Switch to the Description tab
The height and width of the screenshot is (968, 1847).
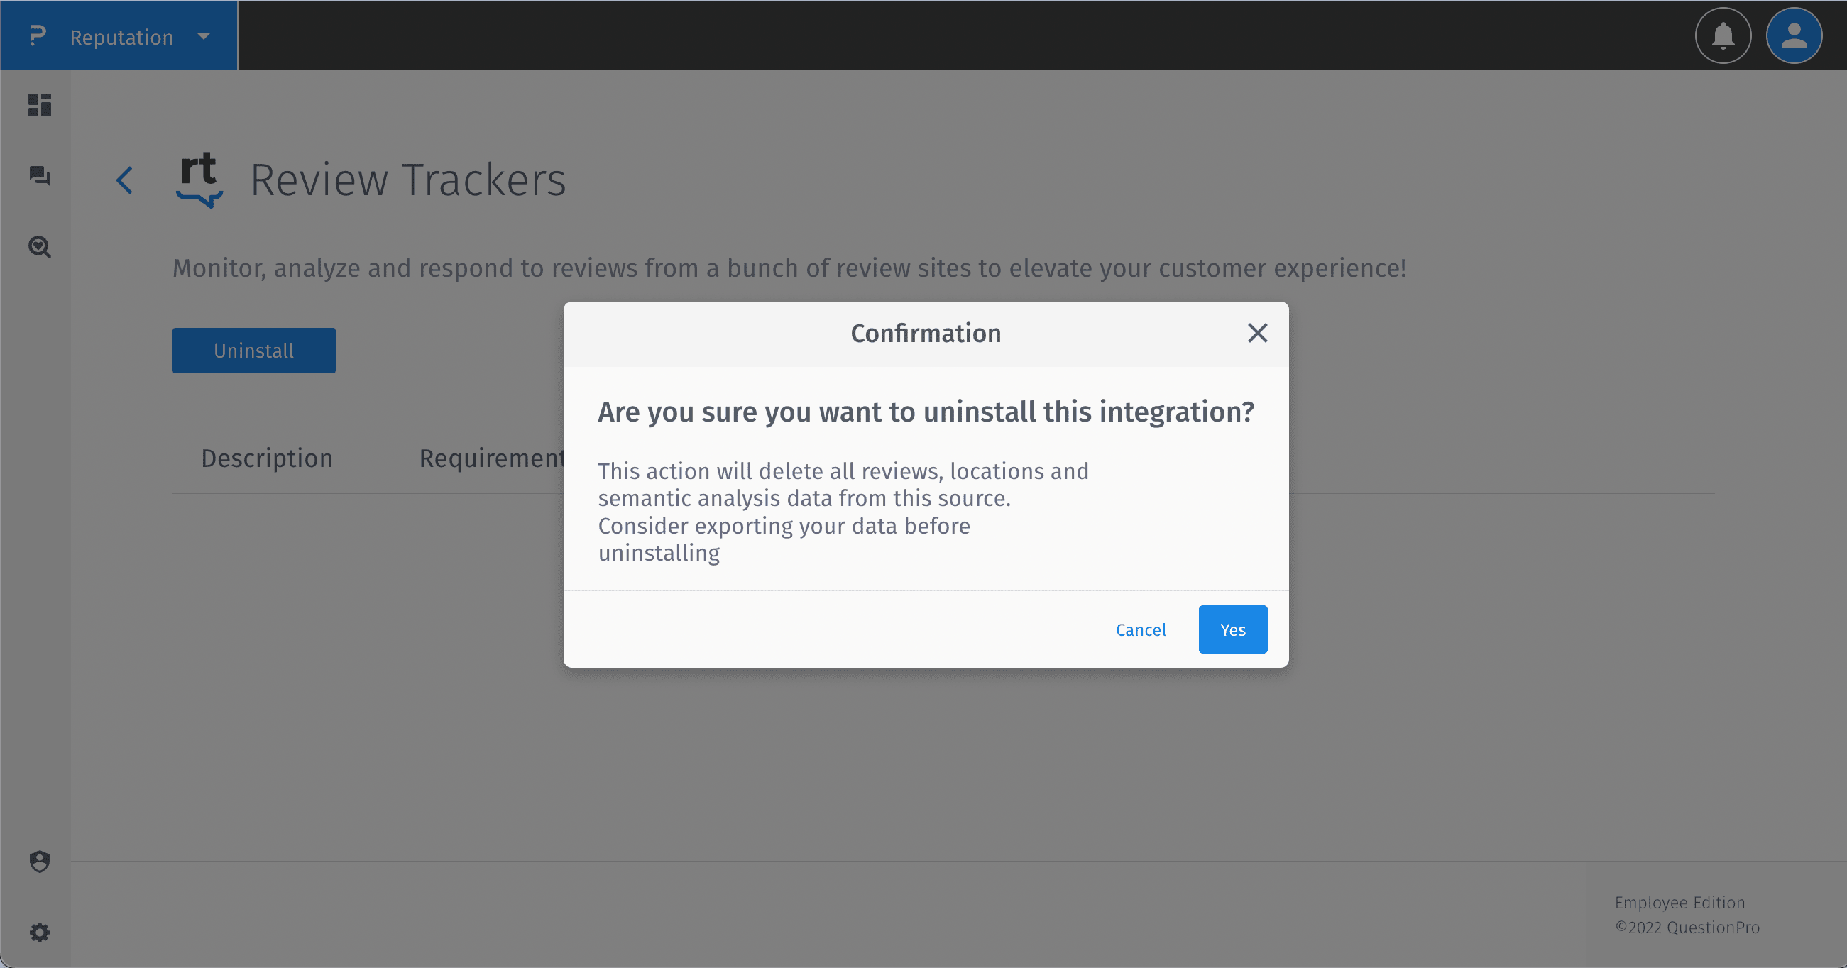pos(267,458)
